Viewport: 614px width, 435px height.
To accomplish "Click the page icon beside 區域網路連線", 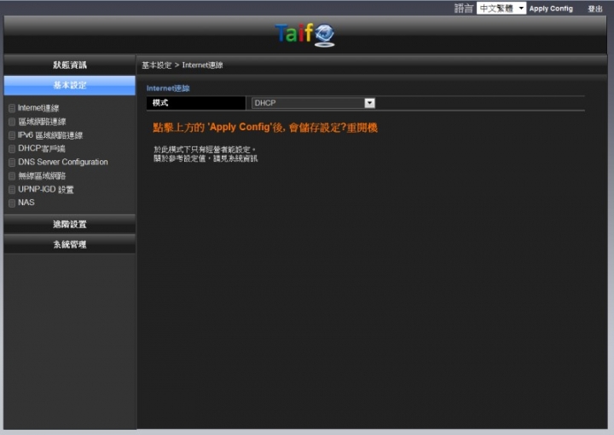I will [12, 122].
